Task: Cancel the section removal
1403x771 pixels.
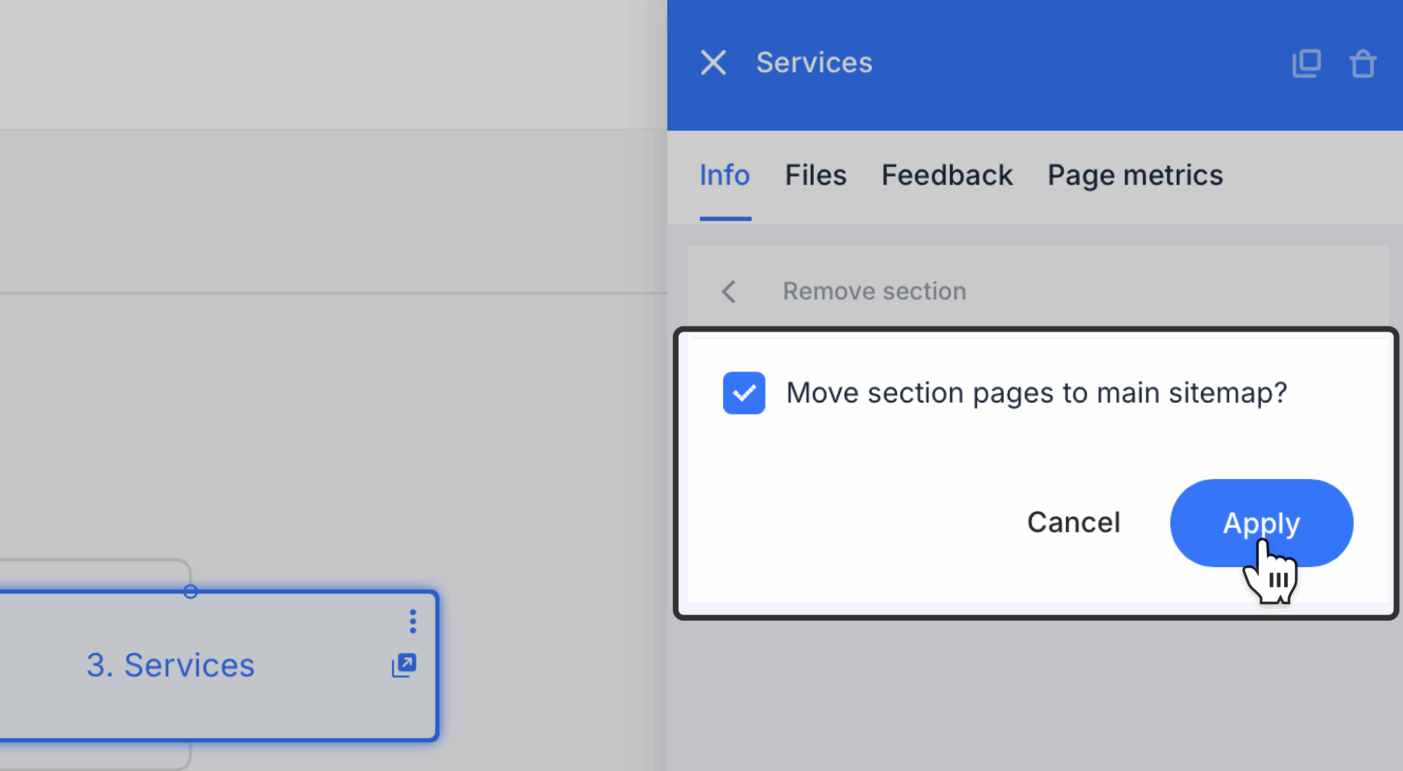Action: [1073, 522]
